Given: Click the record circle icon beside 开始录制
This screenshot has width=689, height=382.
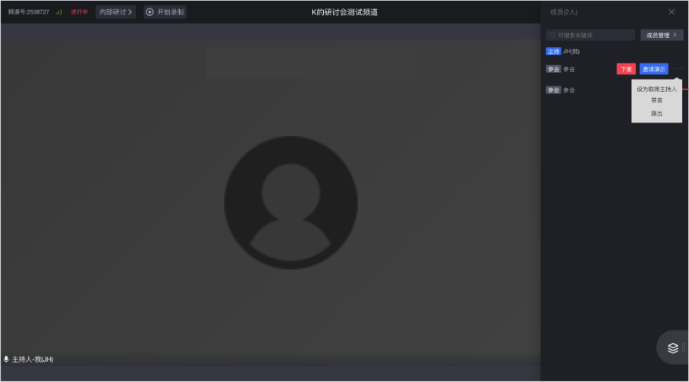Looking at the screenshot, I should tap(150, 12).
